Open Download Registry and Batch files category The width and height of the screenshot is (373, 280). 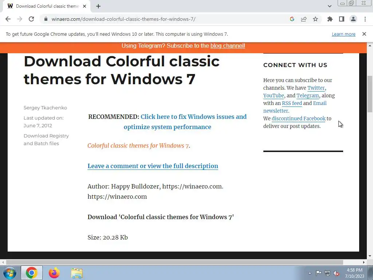pos(46,140)
